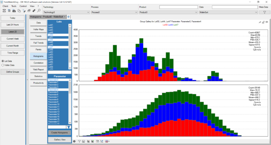Open the Client menu
The height and width of the screenshot is (145, 271).
tap(5, 6)
